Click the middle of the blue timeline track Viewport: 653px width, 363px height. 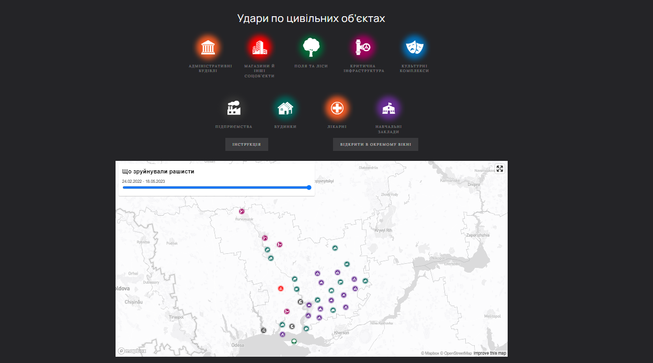click(216, 187)
